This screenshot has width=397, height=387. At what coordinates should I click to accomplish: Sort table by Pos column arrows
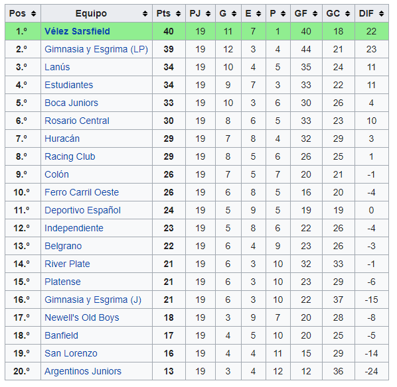33,14
